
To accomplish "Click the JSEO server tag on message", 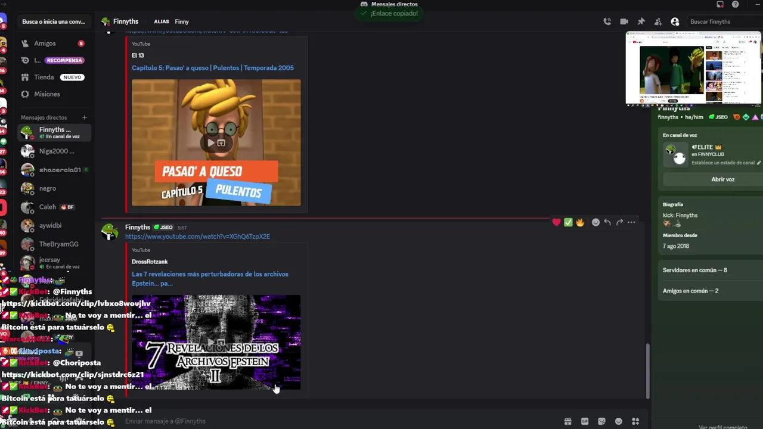I will [163, 228].
